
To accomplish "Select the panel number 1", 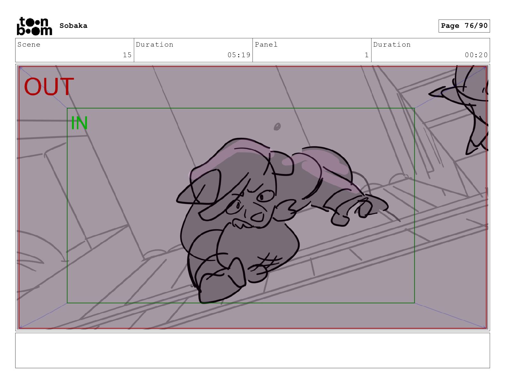I will click(367, 55).
